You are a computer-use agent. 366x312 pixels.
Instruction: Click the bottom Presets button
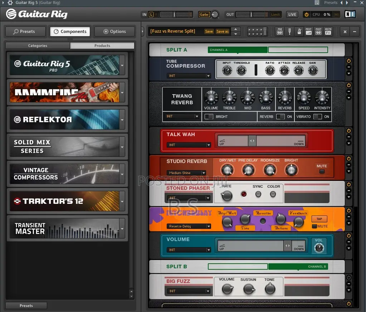coord(26,306)
